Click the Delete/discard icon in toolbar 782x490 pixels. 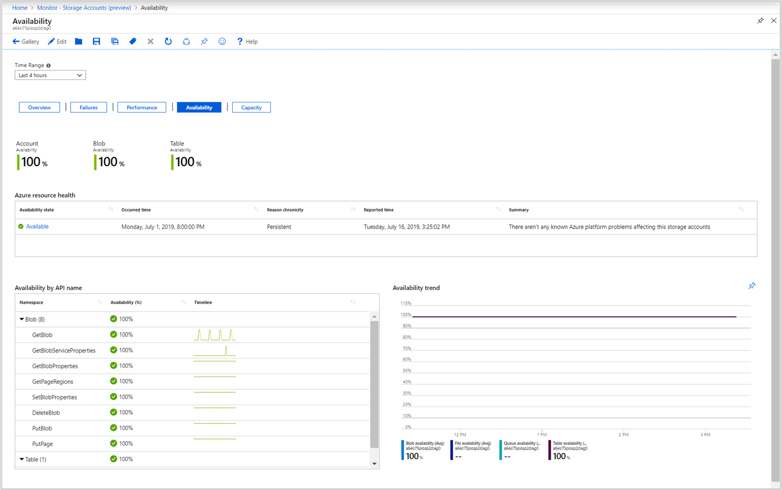[x=149, y=41]
